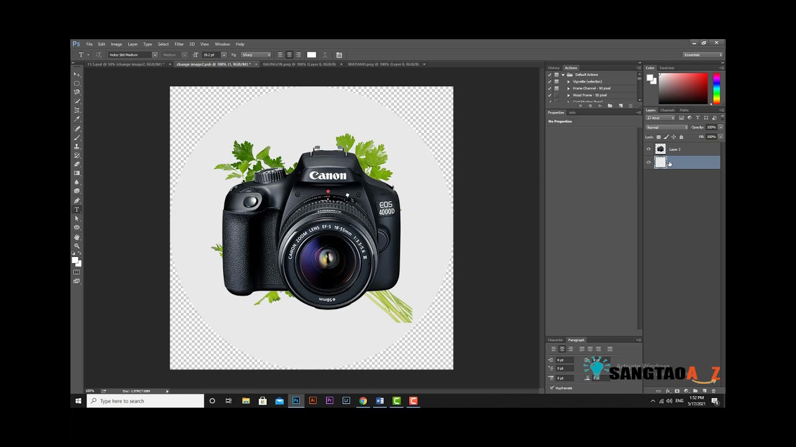Switch to the Character tab
796x447 pixels.
point(555,340)
